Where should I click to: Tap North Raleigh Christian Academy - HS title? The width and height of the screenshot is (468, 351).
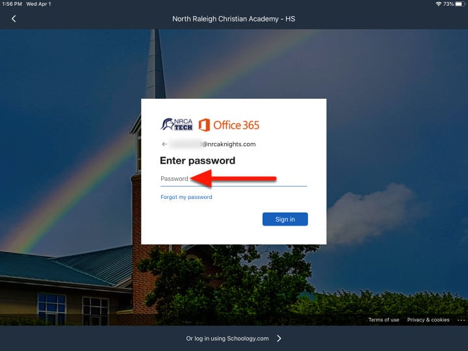tap(234, 19)
